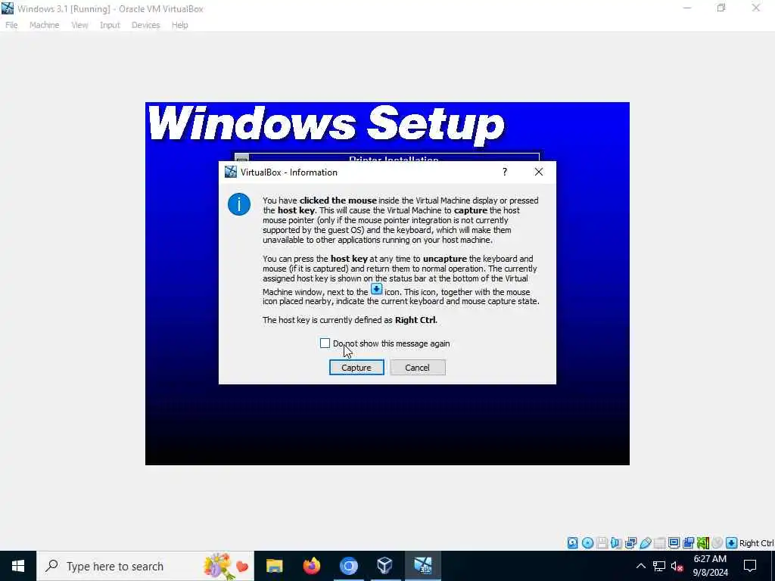Open the Devices menu
775x581 pixels.
click(x=146, y=25)
